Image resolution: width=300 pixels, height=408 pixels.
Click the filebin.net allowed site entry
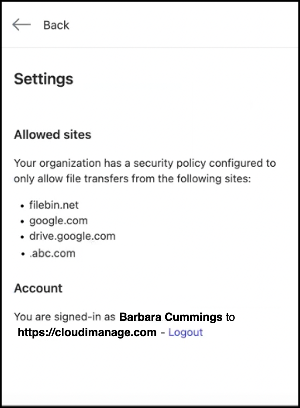point(54,205)
